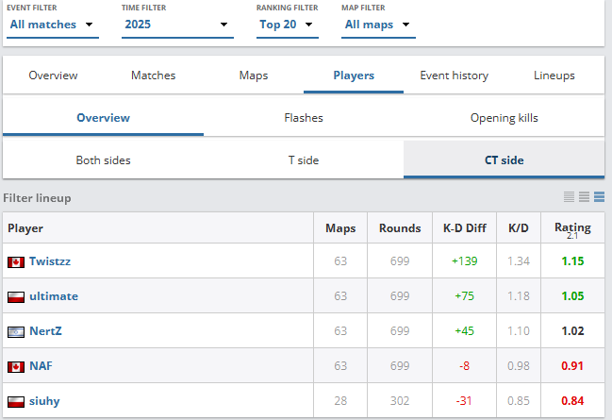
Task: Click the Filter lineup link
Action: [37, 198]
